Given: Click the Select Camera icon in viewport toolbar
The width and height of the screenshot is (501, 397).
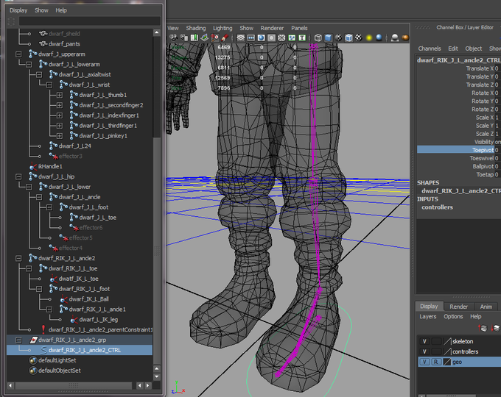Looking at the screenshot, I should pyautogui.click(x=173, y=38).
